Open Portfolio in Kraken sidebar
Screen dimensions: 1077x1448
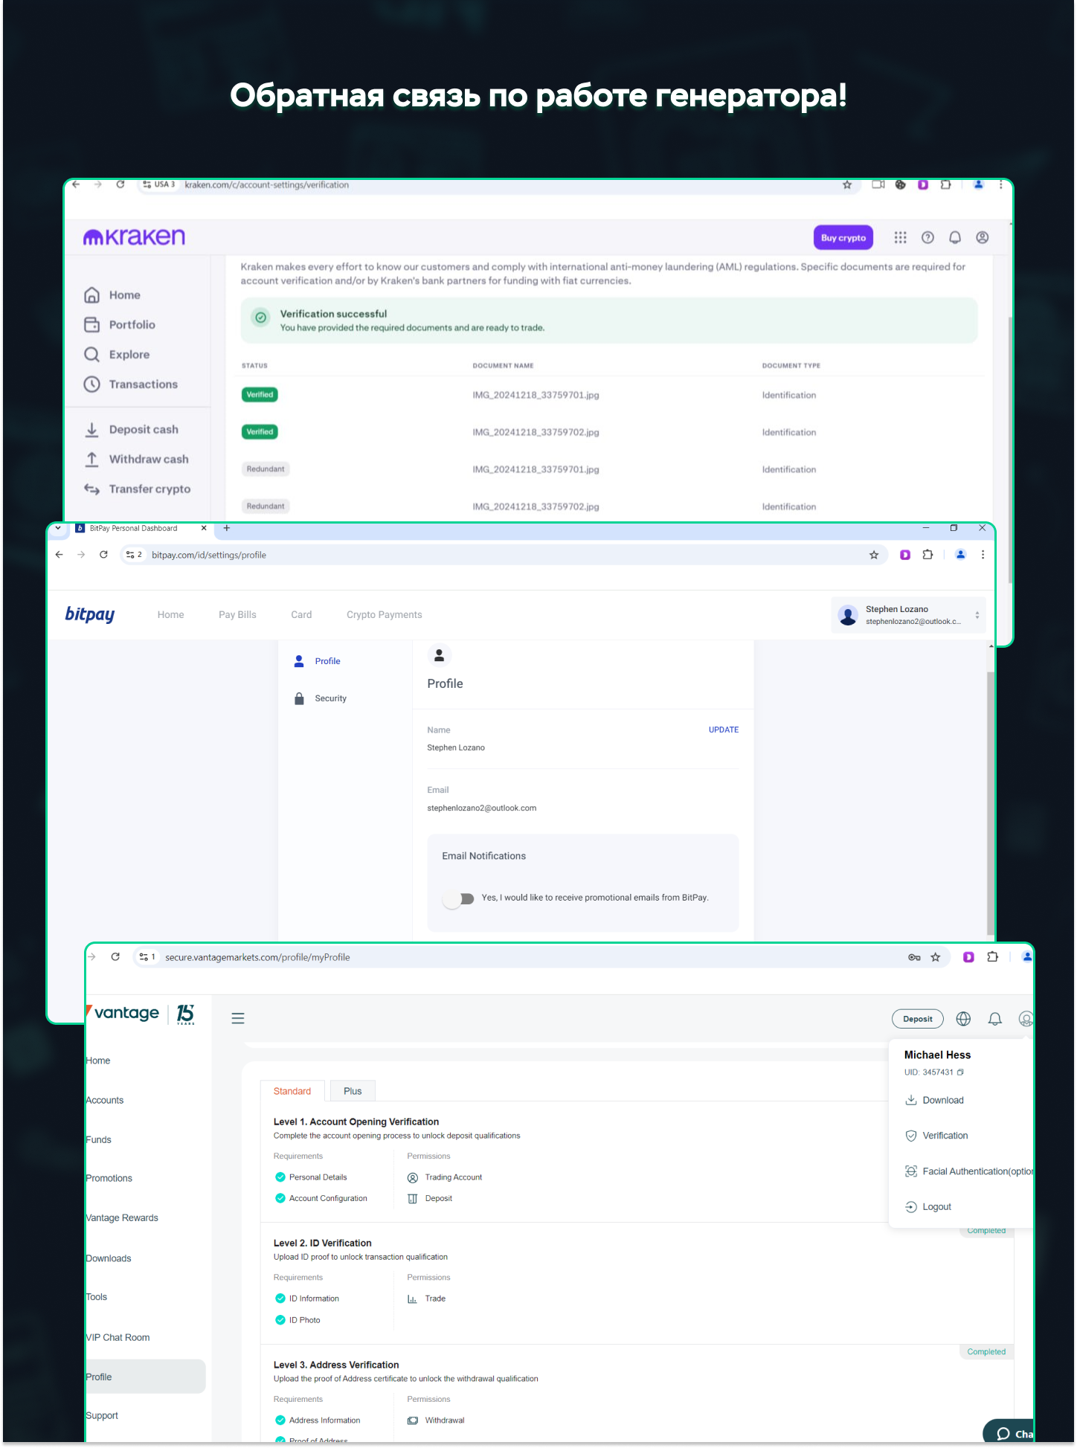[120, 325]
